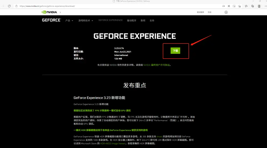The width and height of the screenshot is (267, 148).
Task: Click the 一键式 HDR 屏幕截图 green heading
Action: [x=111, y=130]
